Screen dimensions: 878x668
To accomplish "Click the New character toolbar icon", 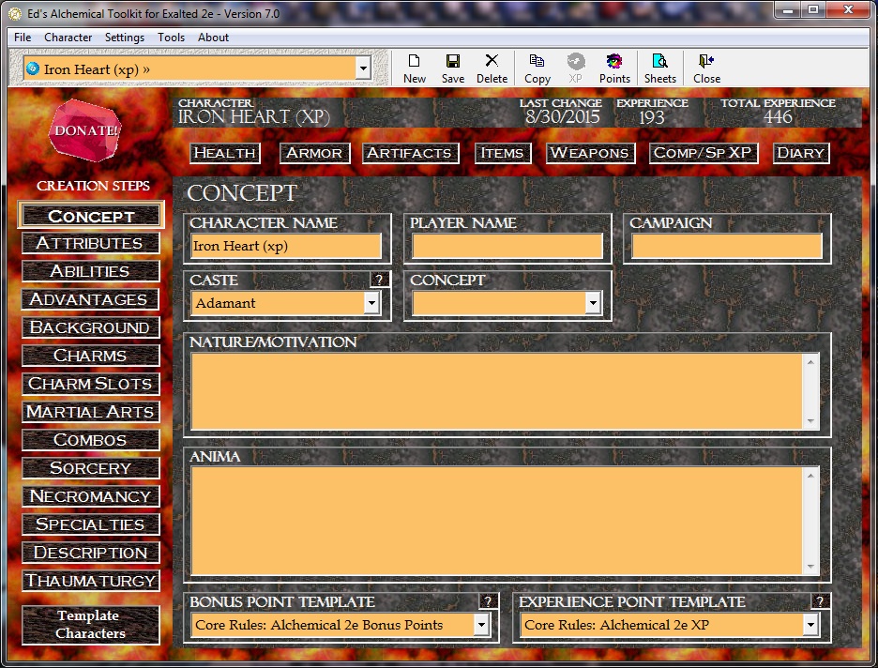I will 415,68.
